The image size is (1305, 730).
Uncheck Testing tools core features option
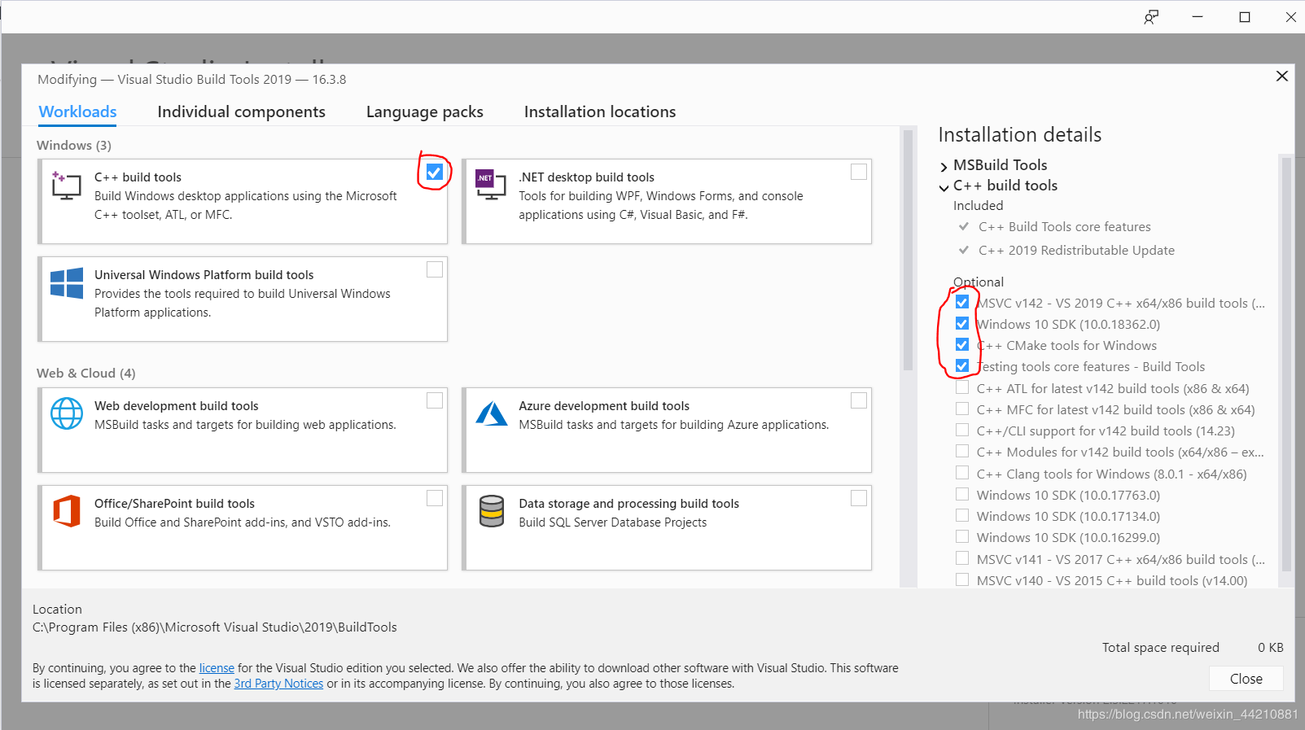pyautogui.click(x=962, y=365)
